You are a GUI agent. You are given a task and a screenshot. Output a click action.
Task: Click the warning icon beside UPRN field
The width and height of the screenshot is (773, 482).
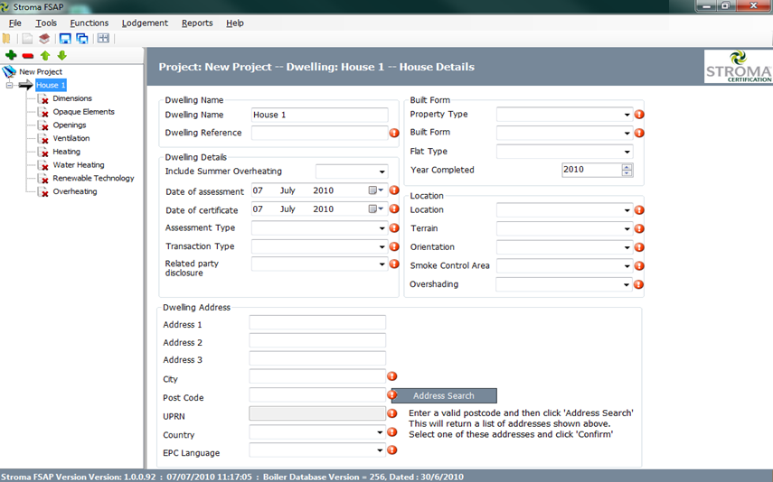[391, 413]
